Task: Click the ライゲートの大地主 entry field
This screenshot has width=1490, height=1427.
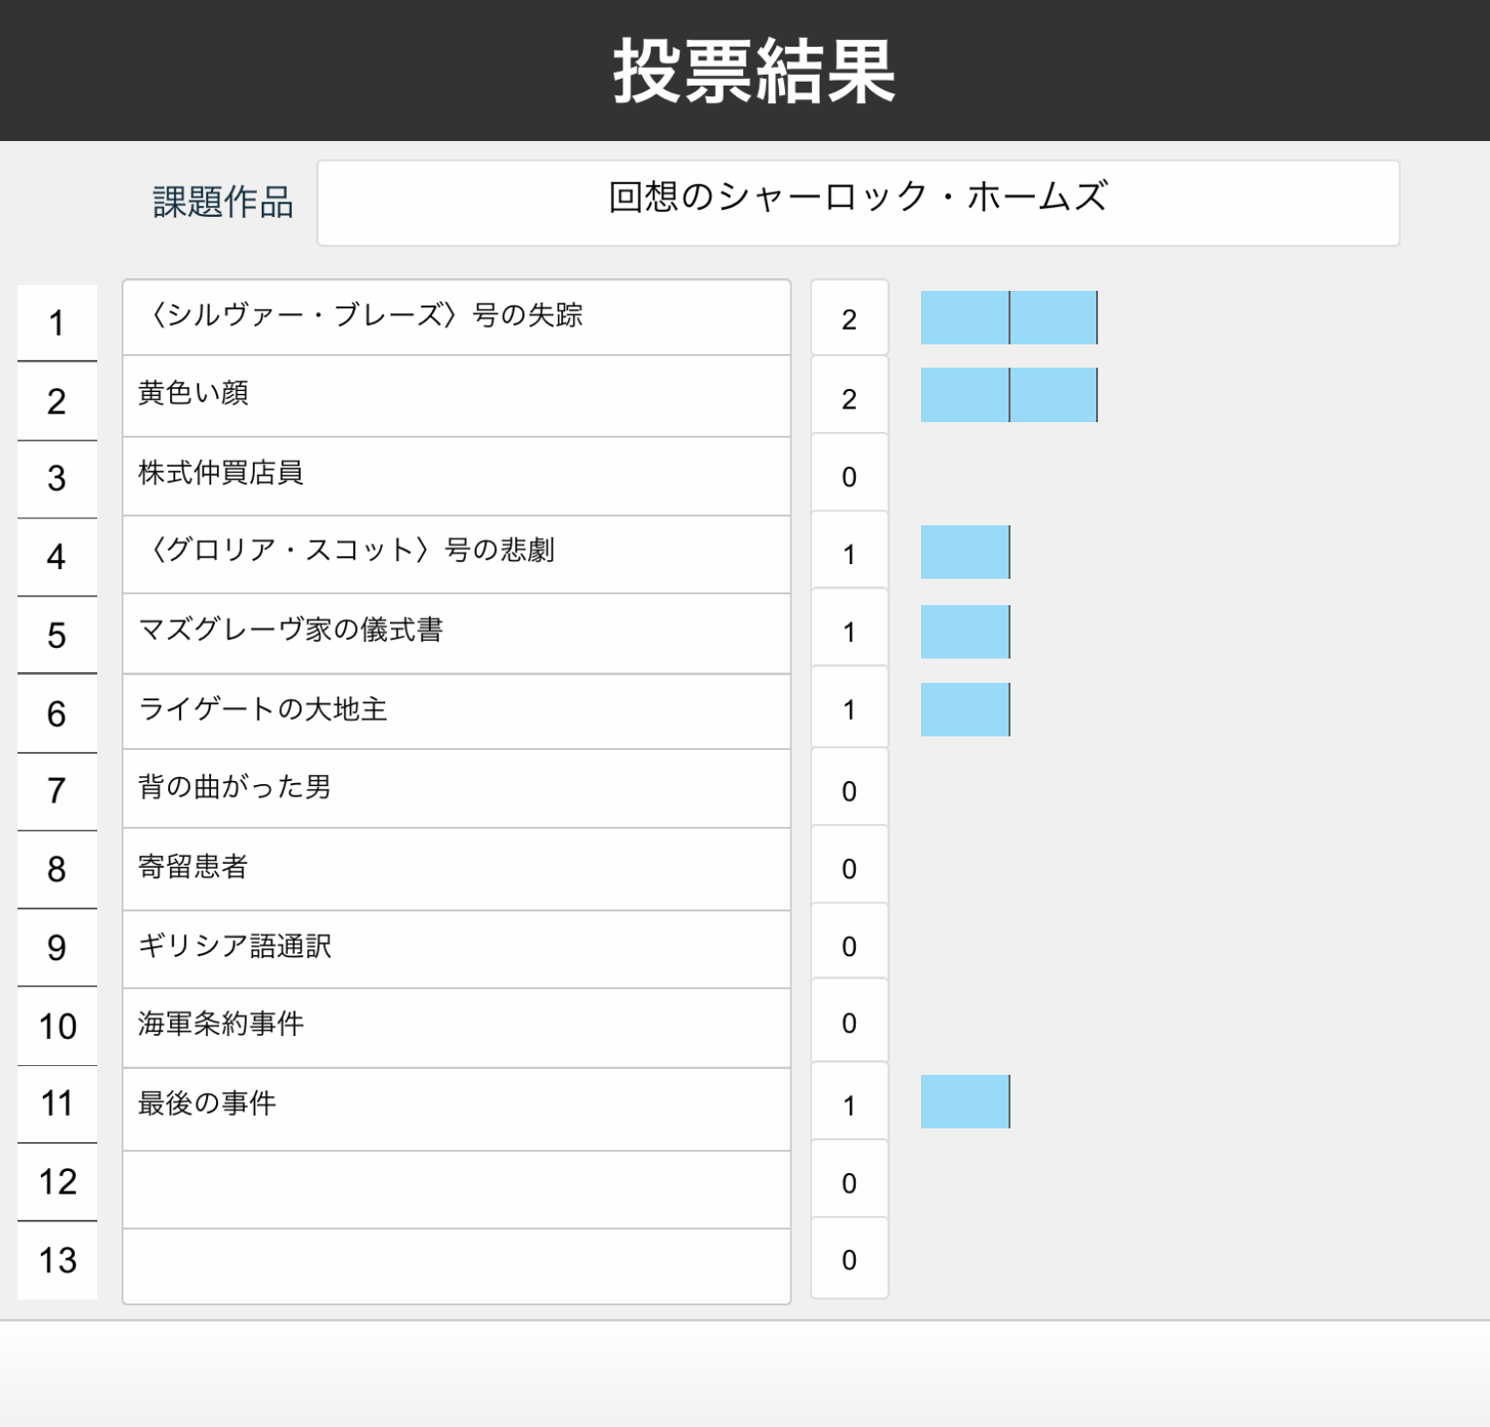Action: click(455, 710)
